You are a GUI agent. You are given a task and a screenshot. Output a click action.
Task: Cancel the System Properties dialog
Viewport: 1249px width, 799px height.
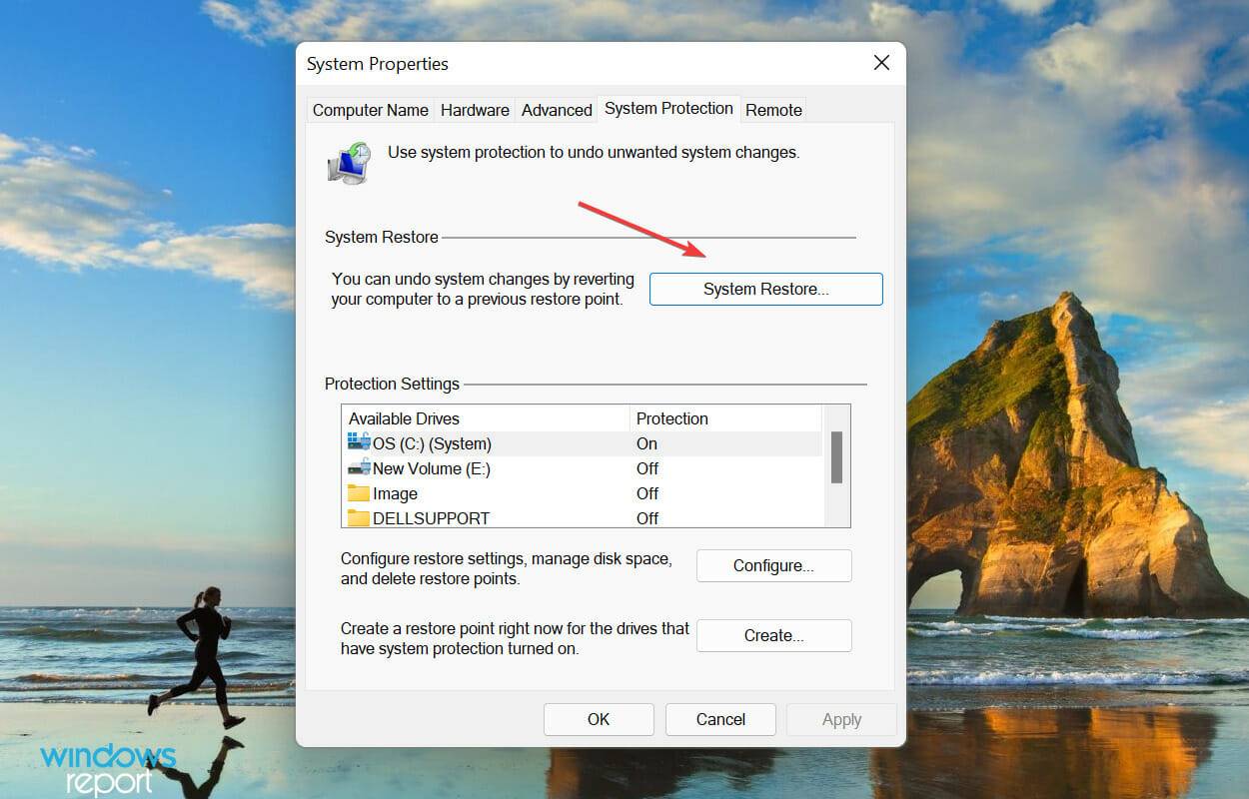coord(720,719)
